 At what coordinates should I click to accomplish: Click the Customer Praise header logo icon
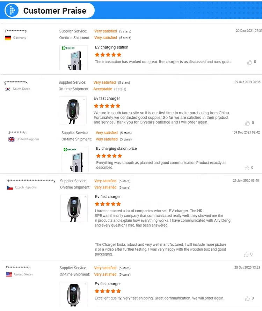click(12, 10)
